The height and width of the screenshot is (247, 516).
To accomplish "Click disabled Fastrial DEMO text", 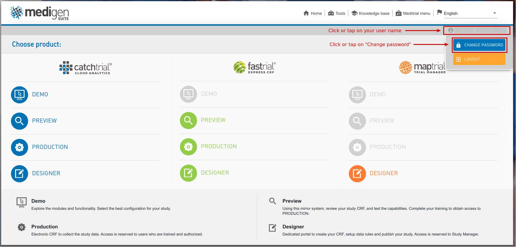I will (209, 94).
